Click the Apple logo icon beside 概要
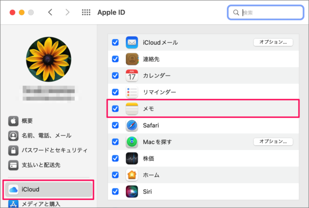 13,121
